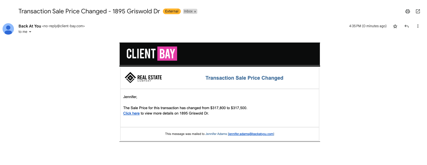This screenshot has width=427, height=165.
Task: Open the email in a new window
Action: point(418,11)
